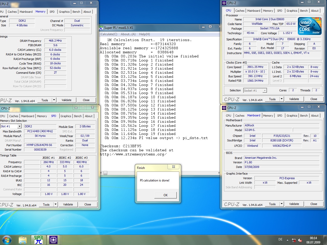
Task: Click CPU-Z title icon in processor window
Action: point(224,3)
